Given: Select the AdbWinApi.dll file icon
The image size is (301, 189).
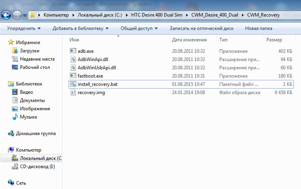Looking at the screenshot, I should tap(73, 59).
